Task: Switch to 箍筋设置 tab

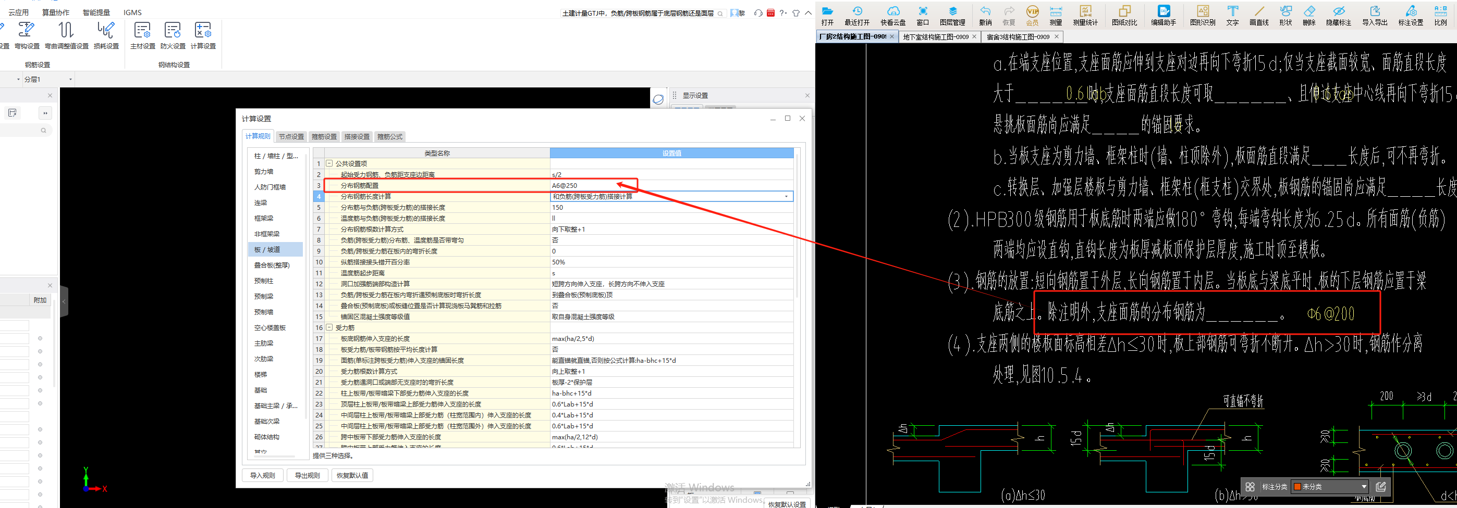Action: (324, 136)
